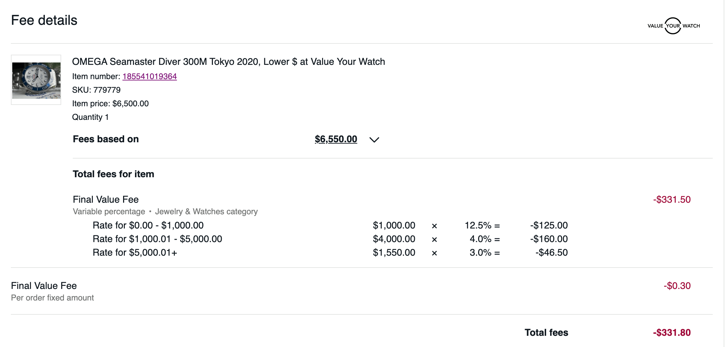725x347 pixels.
Task: Expand the Fees based on breakdown
Action: (373, 140)
